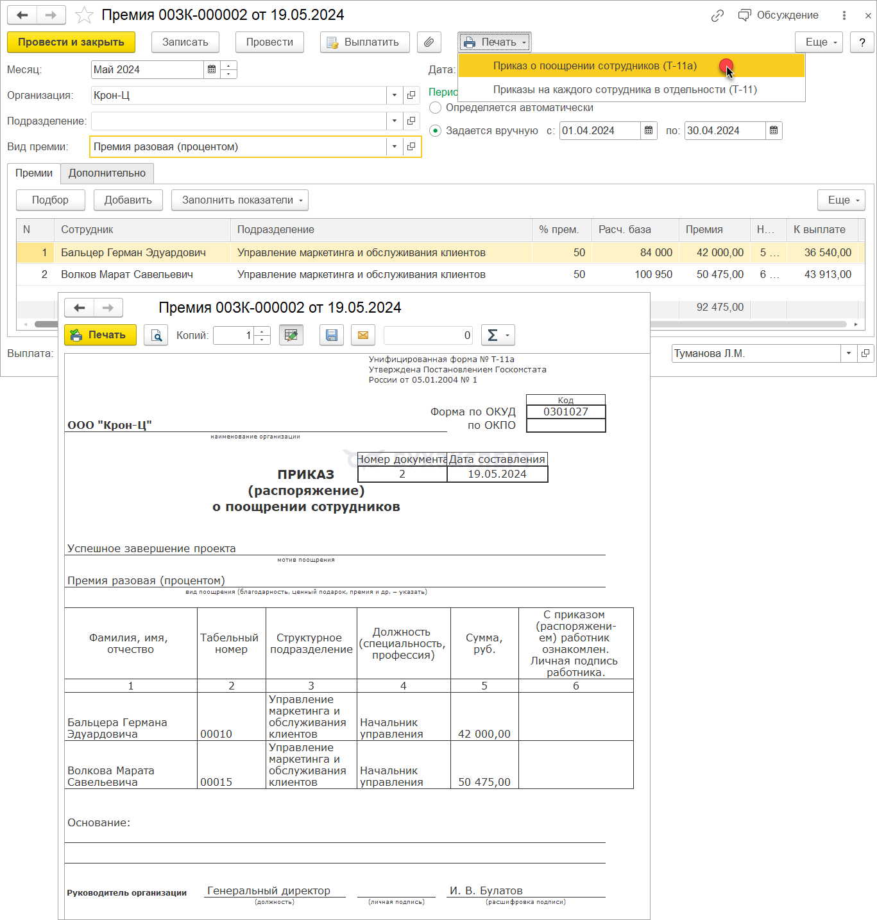
Task: Select 'Задается вручную' radio option
Action: click(436, 131)
